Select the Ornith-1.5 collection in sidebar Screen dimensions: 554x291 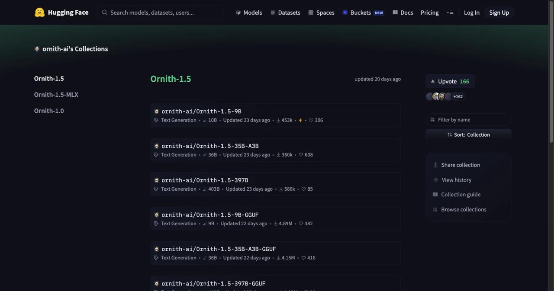(49, 78)
